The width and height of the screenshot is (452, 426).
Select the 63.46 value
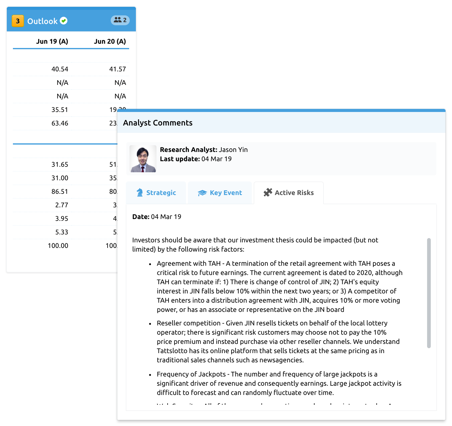(60, 123)
